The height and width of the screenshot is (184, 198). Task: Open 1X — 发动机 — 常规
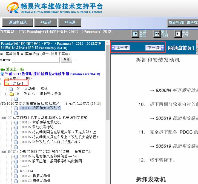31,89
